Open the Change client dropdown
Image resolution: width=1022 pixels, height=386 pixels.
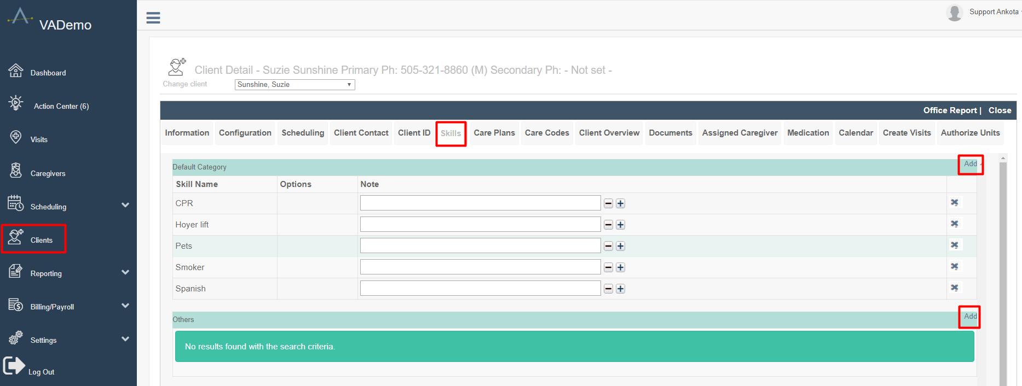click(x=295, y=85)
